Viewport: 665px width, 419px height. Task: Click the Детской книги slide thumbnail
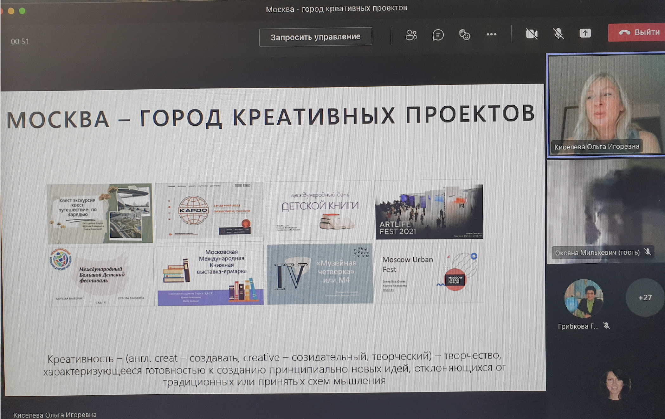(319, 211)
